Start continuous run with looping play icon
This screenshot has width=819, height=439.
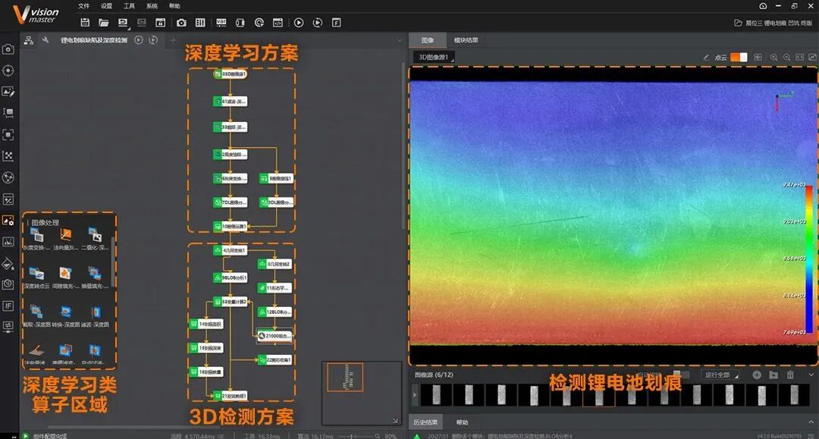pos(317,23)
